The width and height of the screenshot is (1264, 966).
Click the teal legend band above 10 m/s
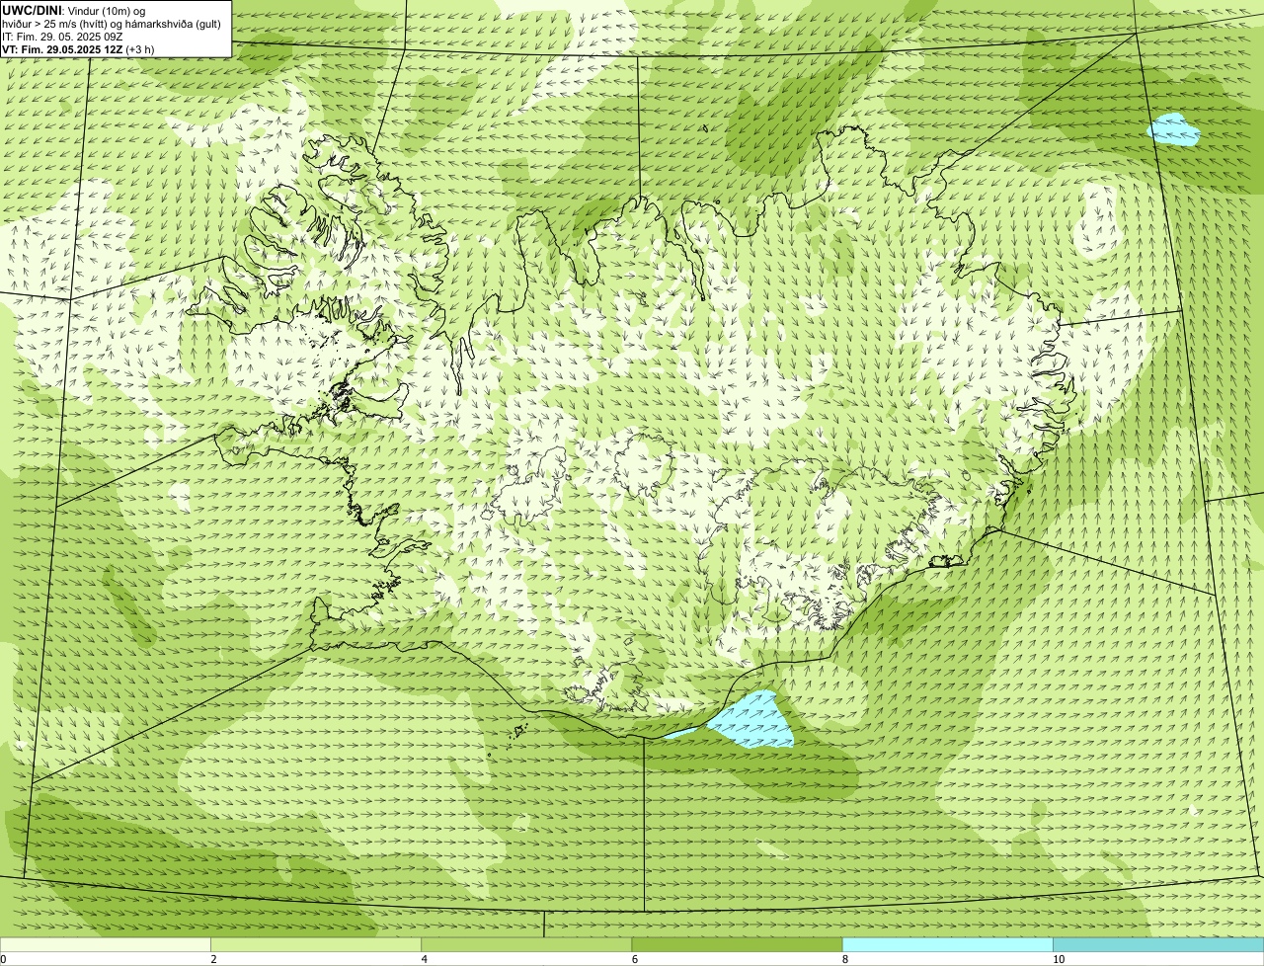(1158, 944)
